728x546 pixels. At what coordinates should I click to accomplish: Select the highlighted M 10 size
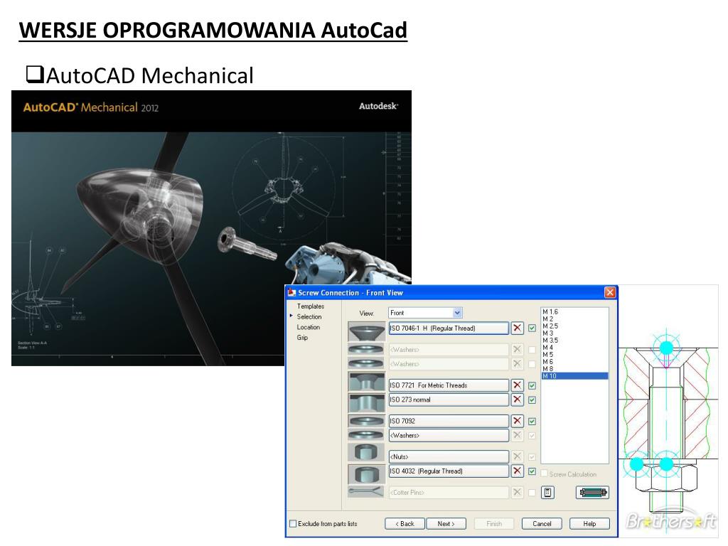pos(574,375)
